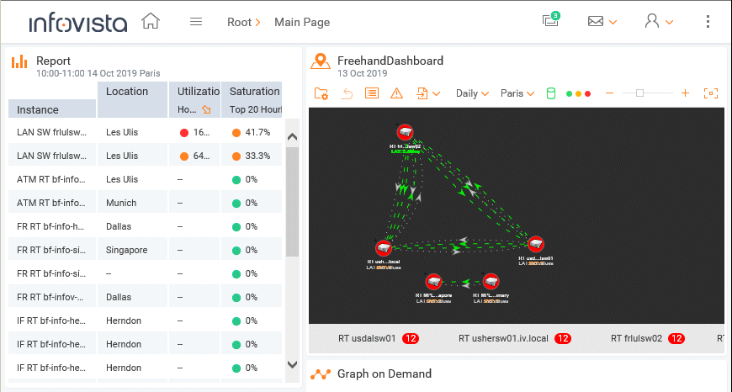Screen dimensions: 732x392
Task: Click the red 12 badge beside RT frlulsw02
Action: click(676, 338)
